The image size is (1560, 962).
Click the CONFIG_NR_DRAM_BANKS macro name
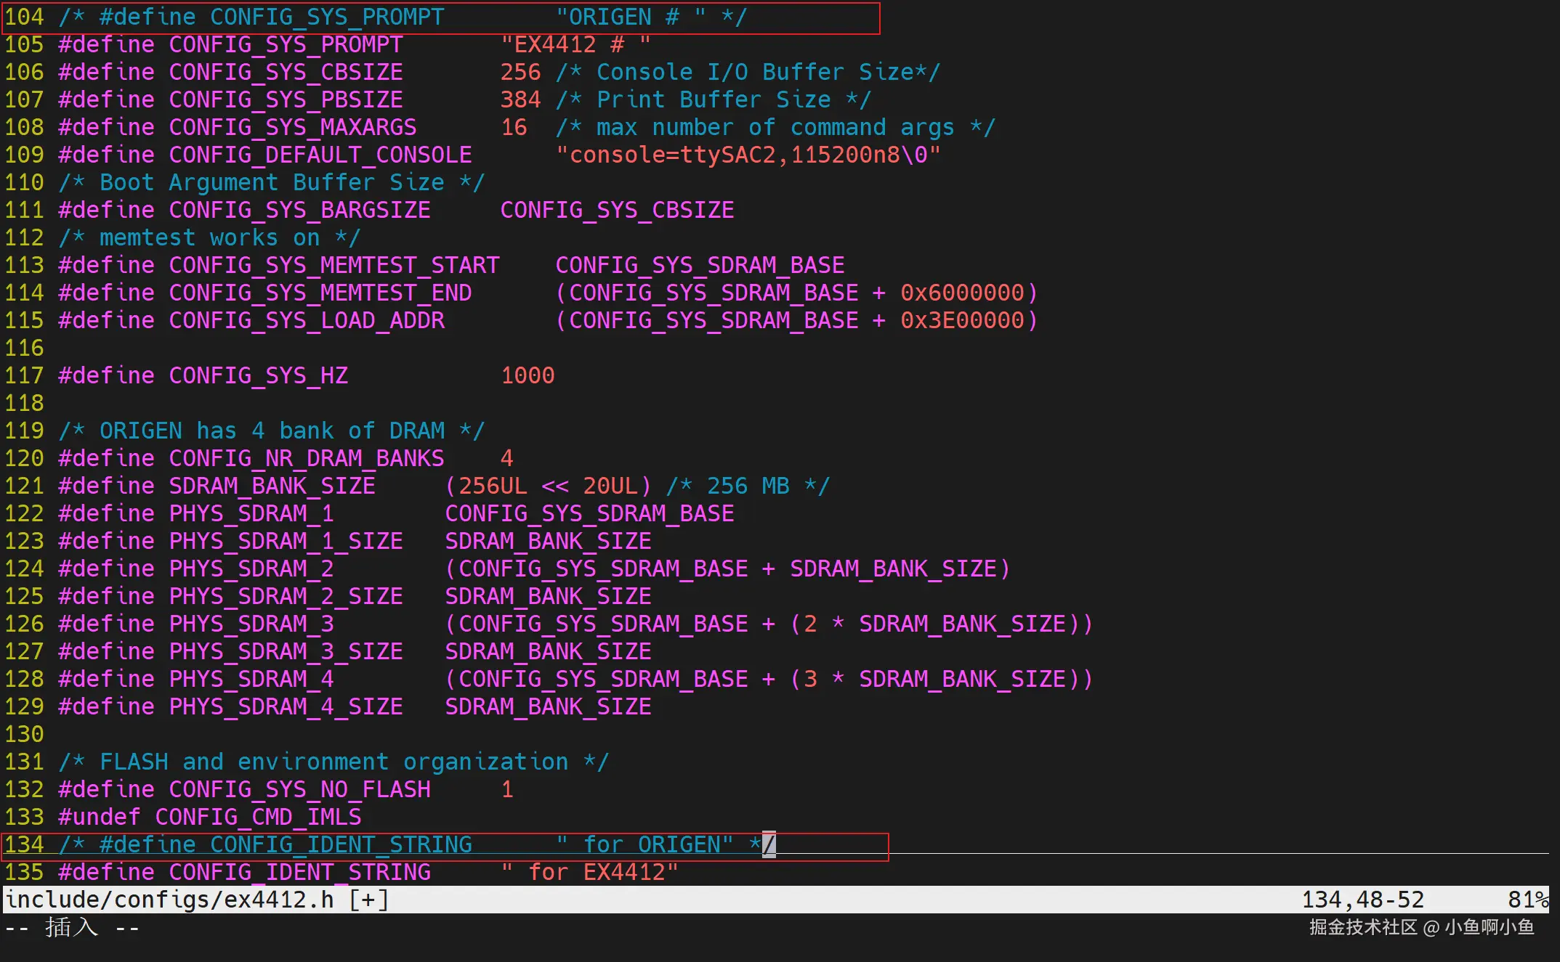tap(306, 458)
